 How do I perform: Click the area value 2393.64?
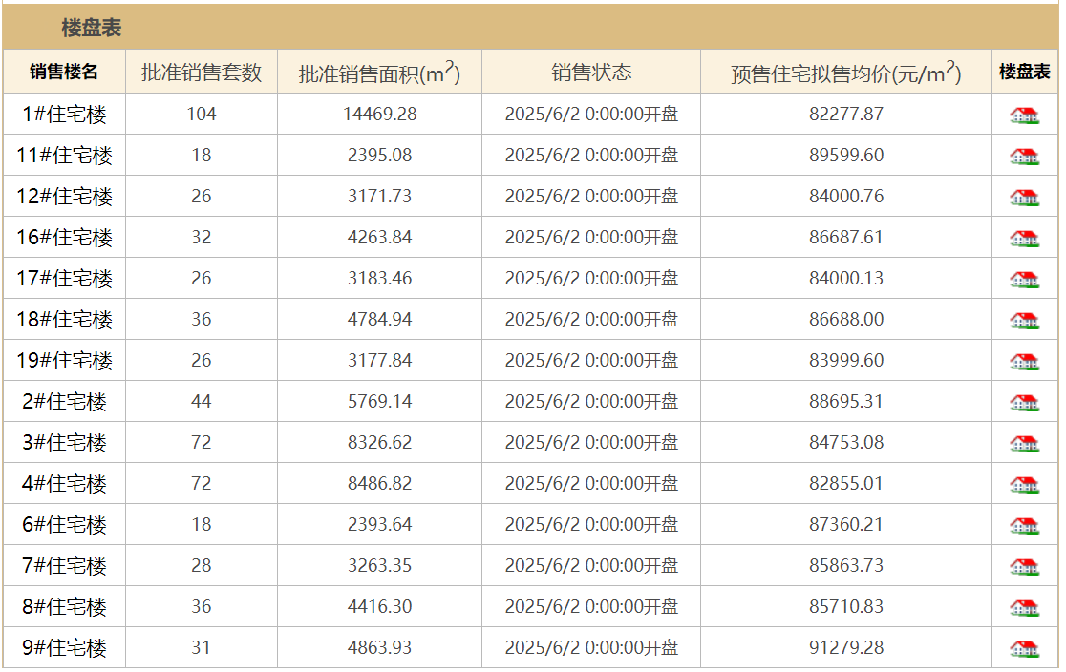click(x=379, y=525)
